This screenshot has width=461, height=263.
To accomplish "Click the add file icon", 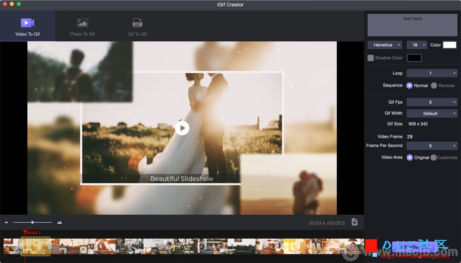I will click(x=354, y=222).
